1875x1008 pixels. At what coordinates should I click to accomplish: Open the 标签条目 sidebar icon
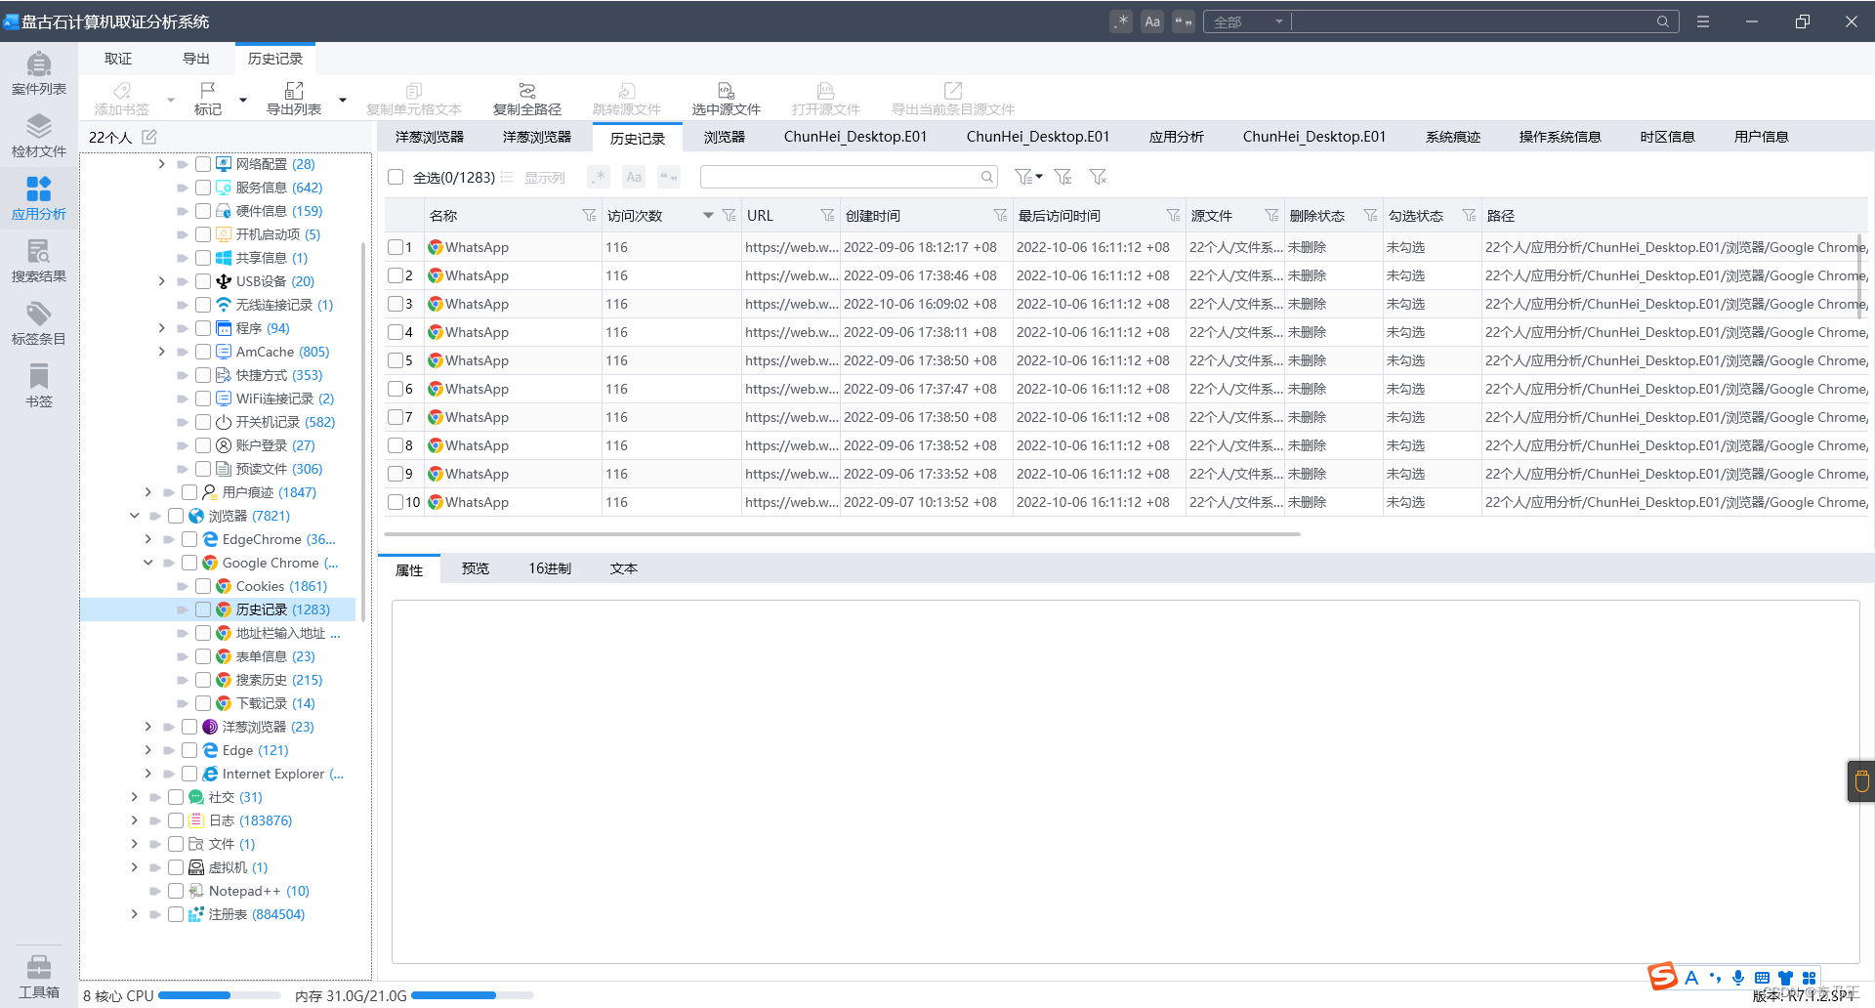(39, 324)
